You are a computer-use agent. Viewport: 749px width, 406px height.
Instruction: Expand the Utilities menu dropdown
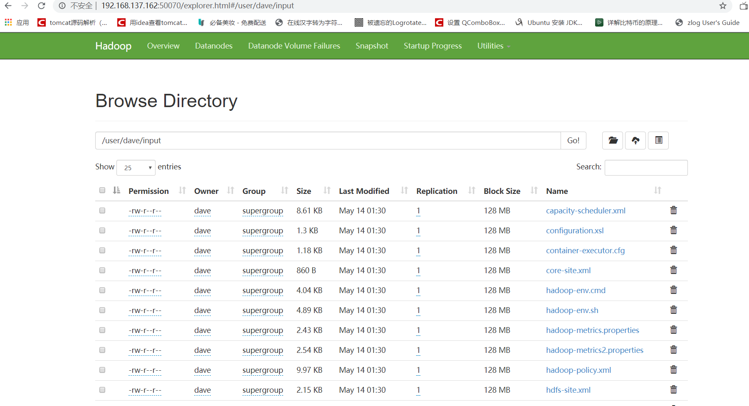494,46
